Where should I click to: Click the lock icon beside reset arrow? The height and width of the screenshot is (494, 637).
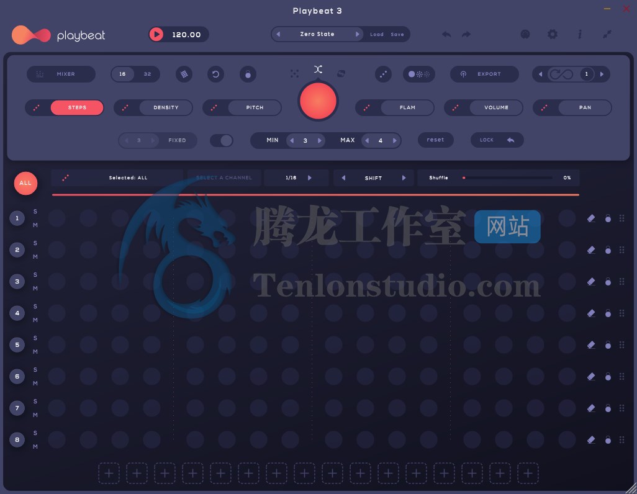[x=248, y=74]
